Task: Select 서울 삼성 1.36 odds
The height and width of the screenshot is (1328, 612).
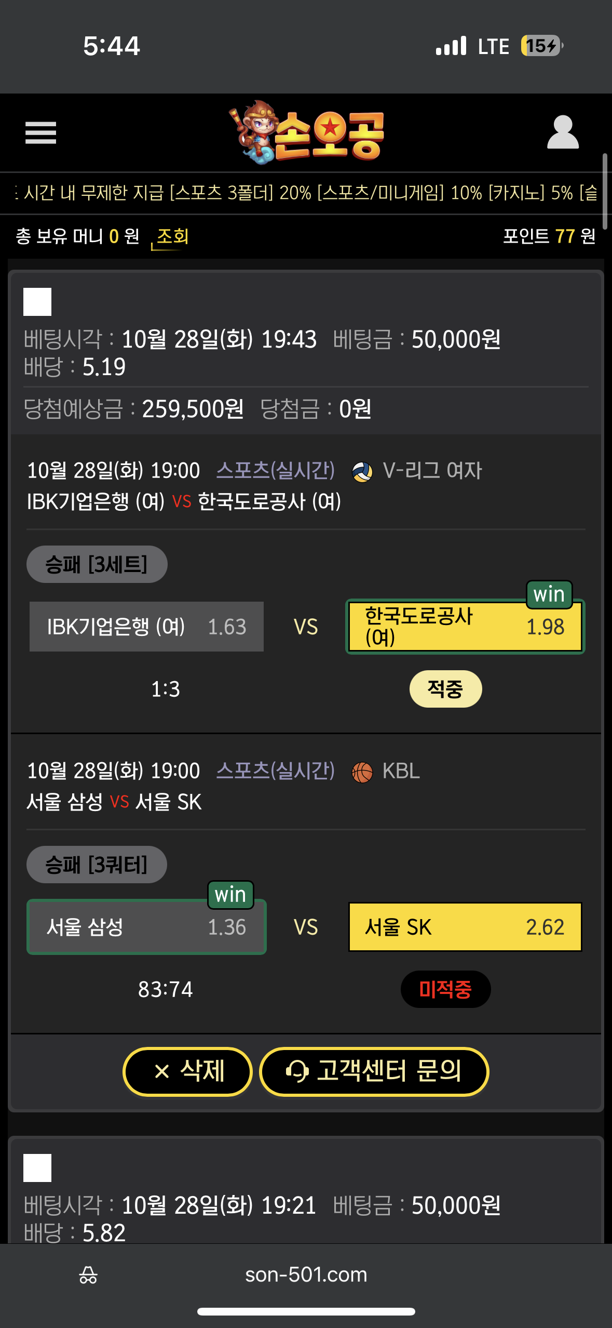Action: click(146, 927)
